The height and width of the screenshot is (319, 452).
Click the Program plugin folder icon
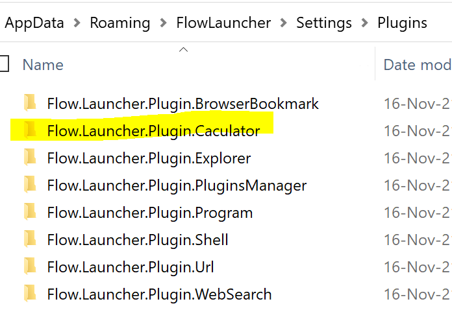click(x=30, y=212)
